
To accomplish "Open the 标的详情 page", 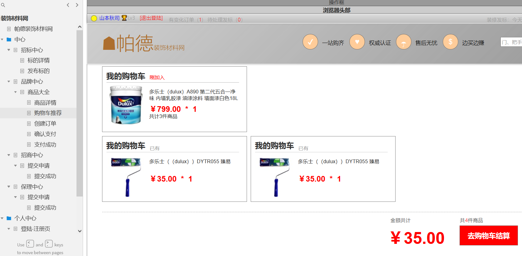I will pos(38,60).
